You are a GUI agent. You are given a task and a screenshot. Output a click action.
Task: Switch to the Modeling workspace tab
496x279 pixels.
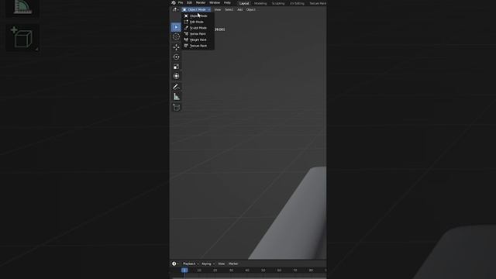point(260,3)
